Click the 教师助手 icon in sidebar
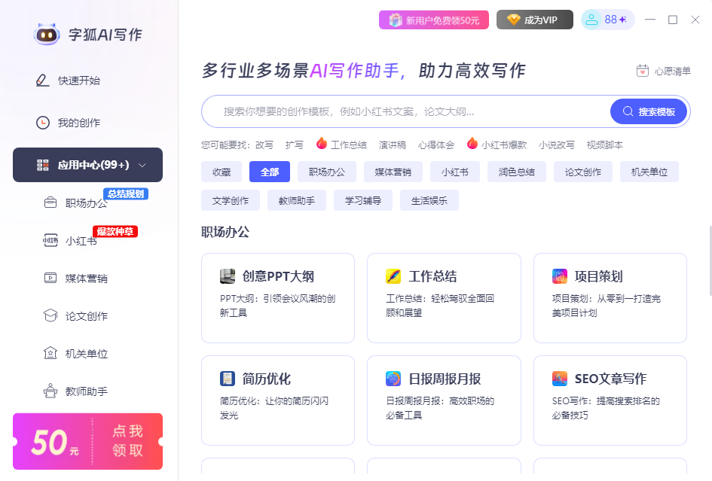 tap(50, 391)
